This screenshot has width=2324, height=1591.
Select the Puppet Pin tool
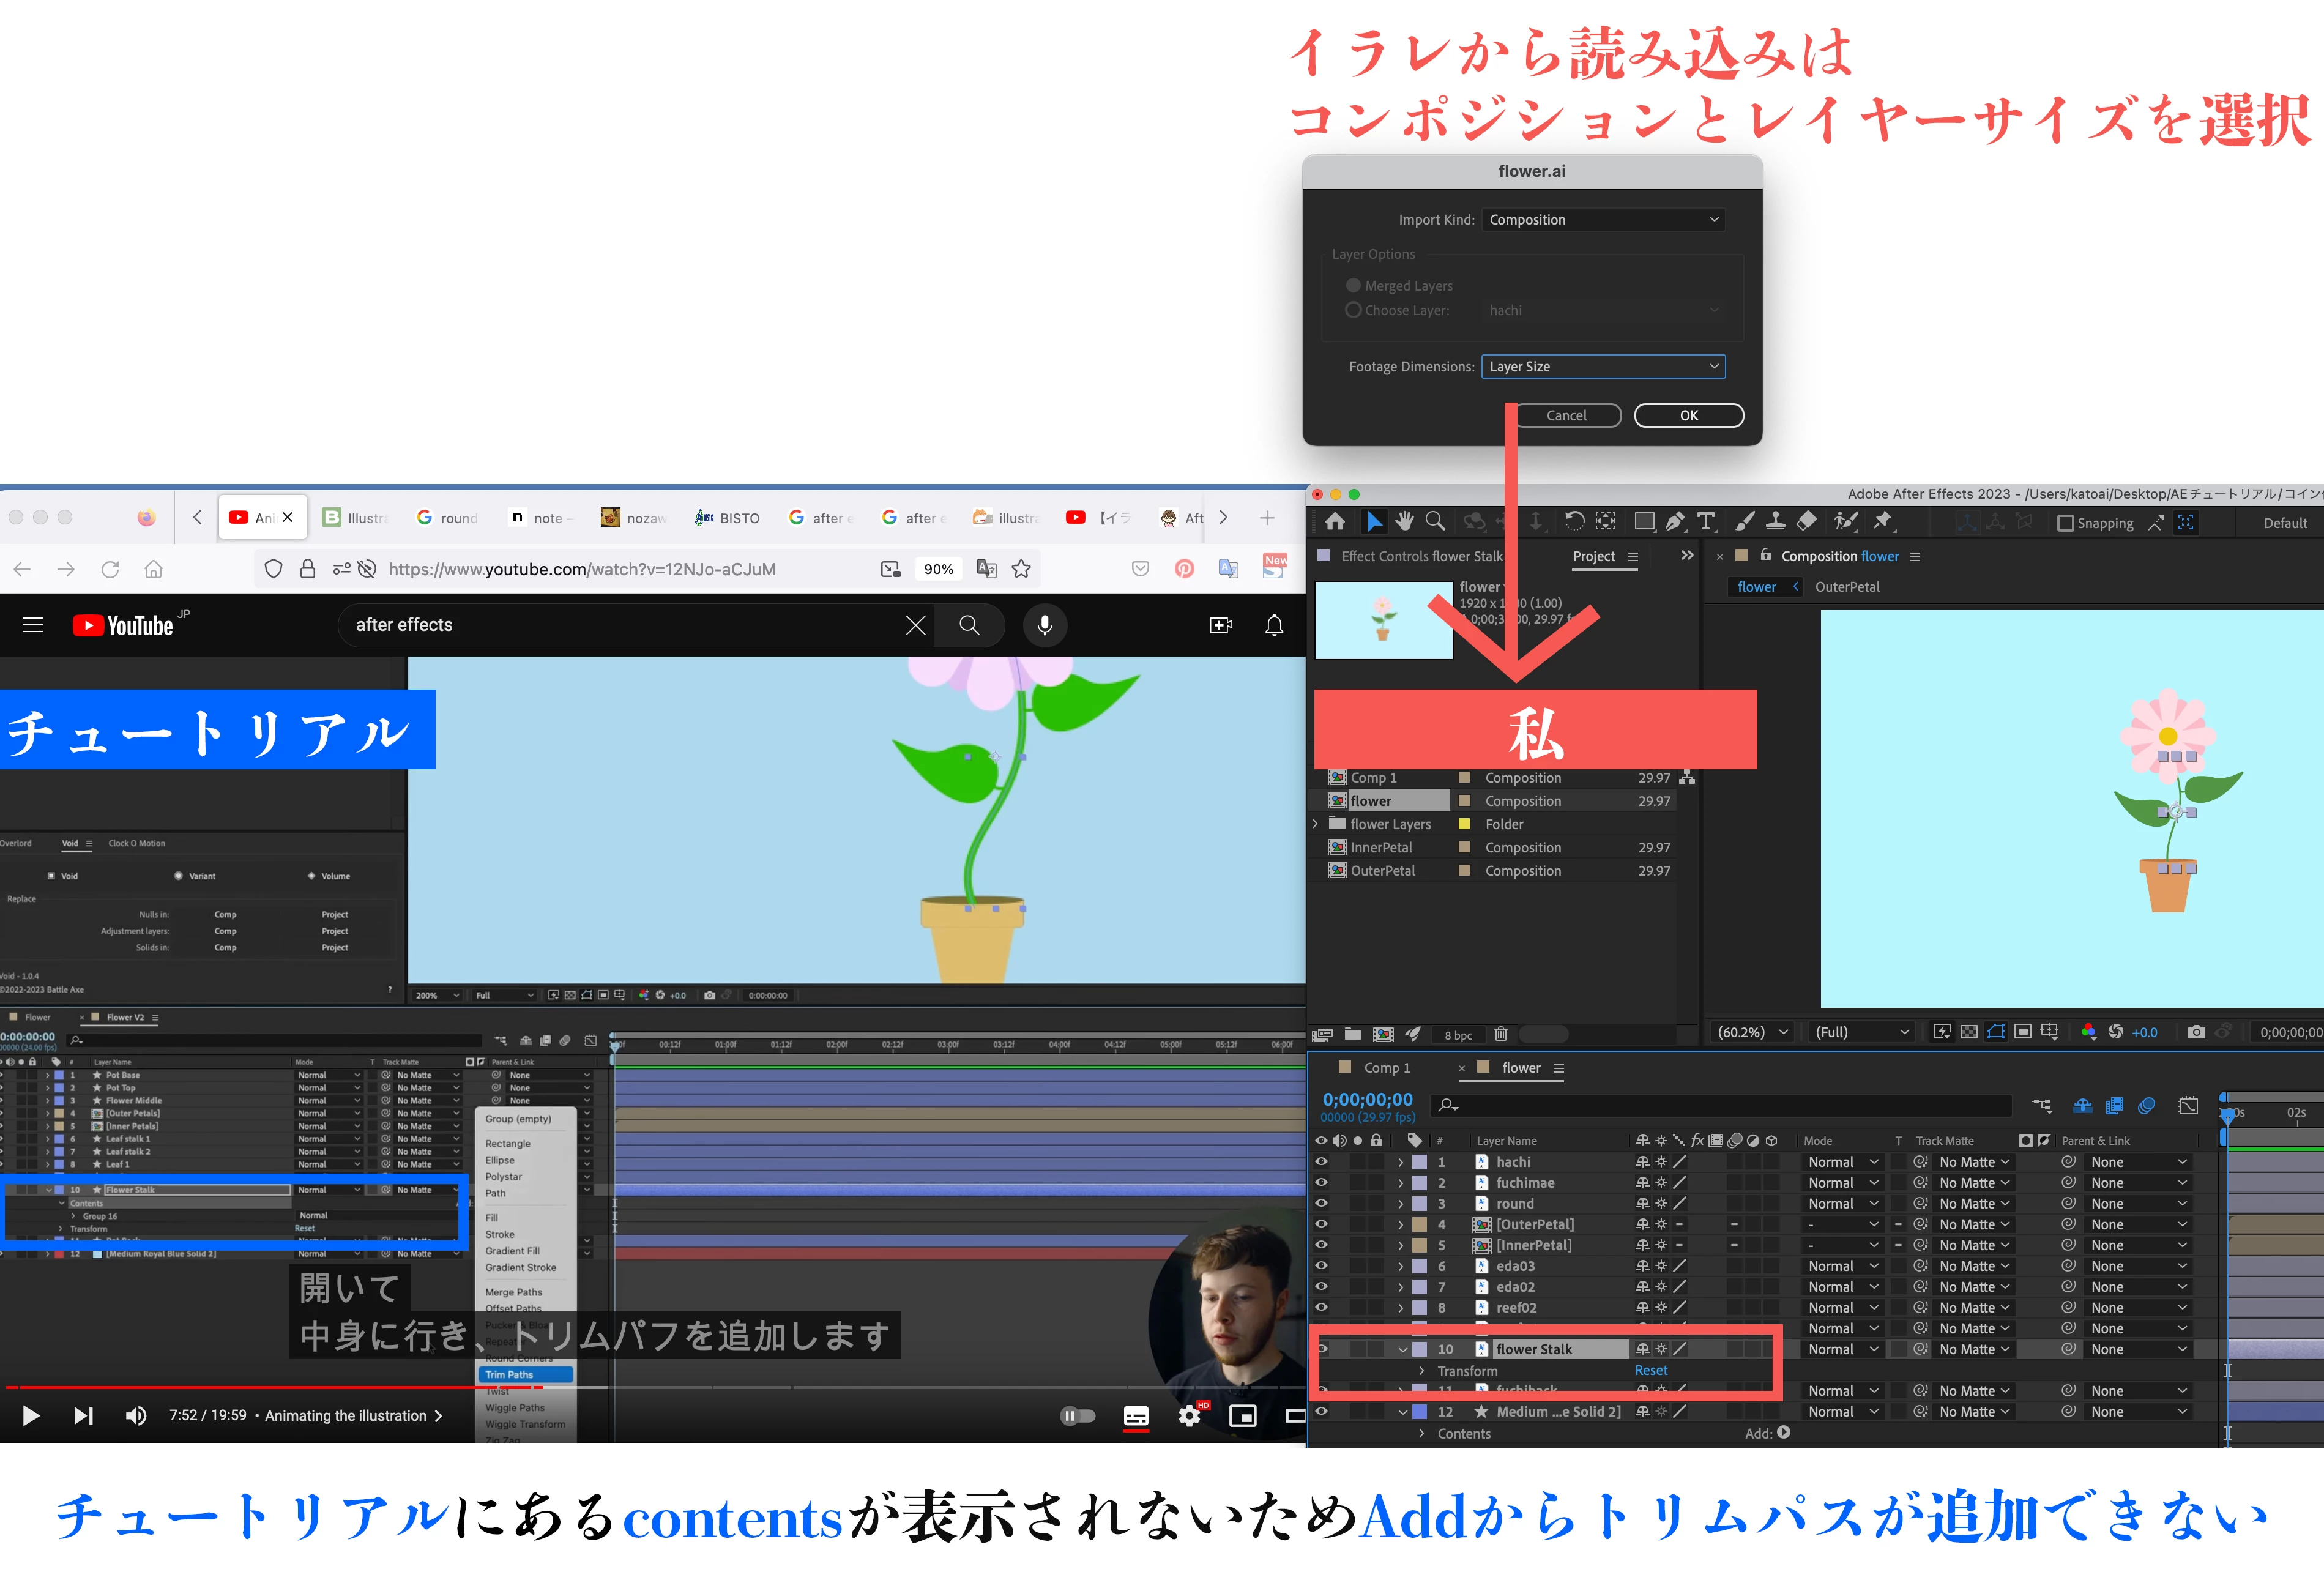(x=1883, y=521)
